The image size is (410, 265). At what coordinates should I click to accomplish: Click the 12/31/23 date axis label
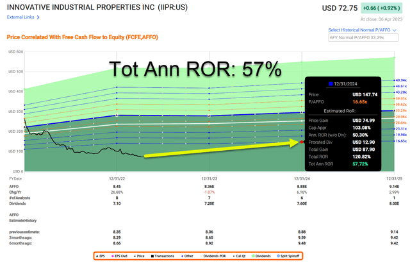(209, 178)
